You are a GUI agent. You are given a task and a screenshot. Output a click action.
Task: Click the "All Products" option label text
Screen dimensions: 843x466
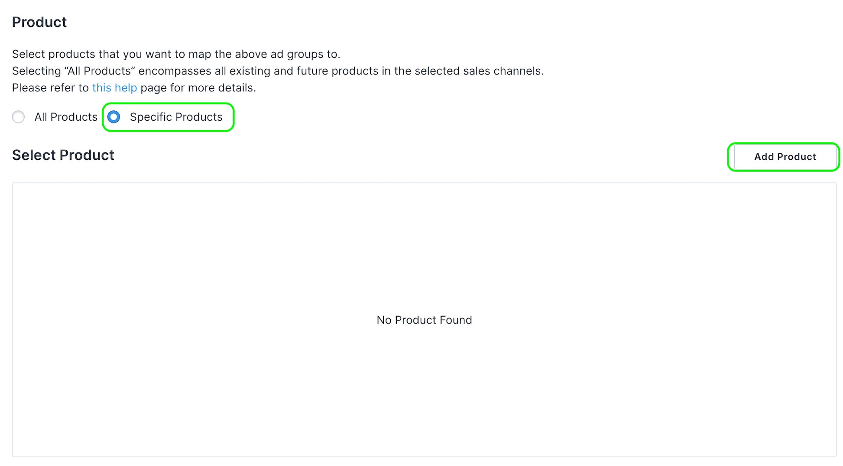66,117
